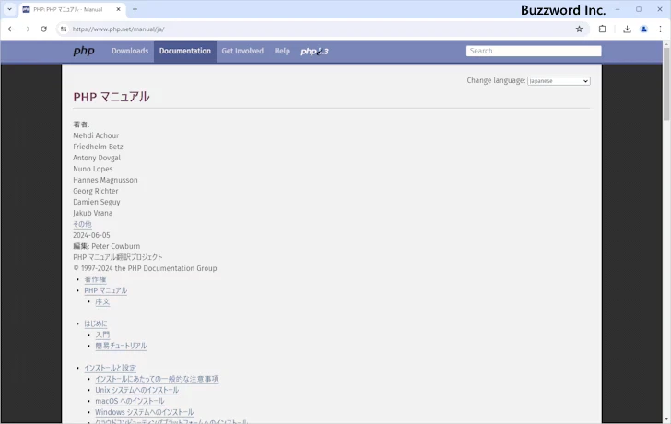Click the author name Mehdi Achour
This screenshot has height=424, width=671.
tap(96, 135)
